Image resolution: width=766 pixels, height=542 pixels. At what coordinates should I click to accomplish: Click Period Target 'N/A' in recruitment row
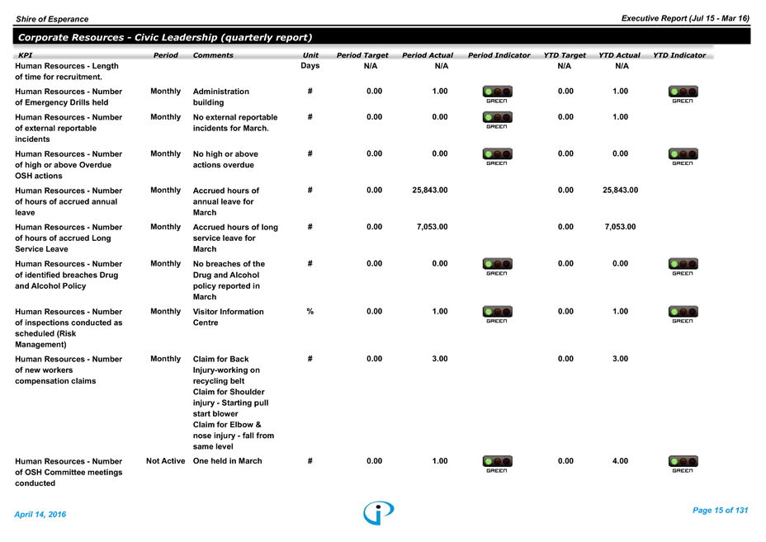(371, 66)
